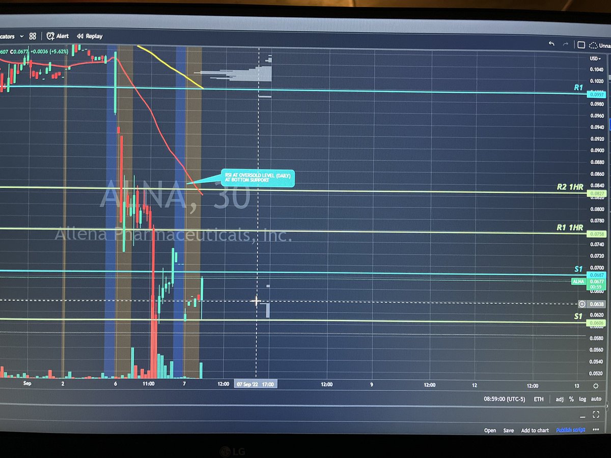Click the 0.0997 price label on the axis
611x458 pixels.
click(x=596, y=95)
